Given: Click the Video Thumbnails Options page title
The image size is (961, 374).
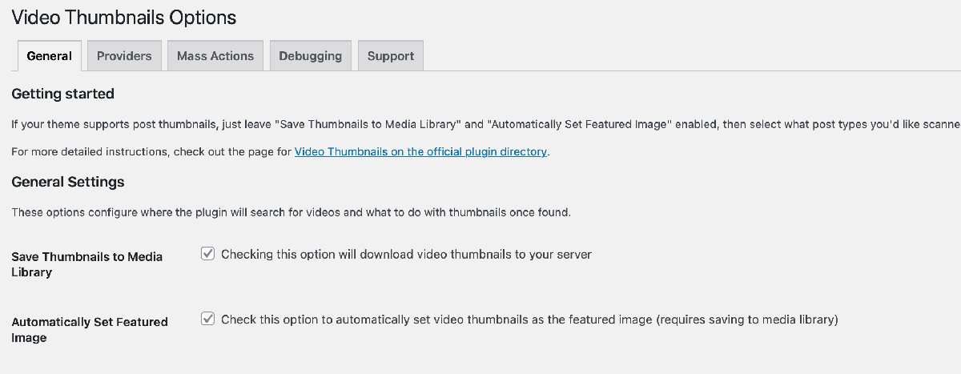Looking at the screenshot, I should (x=123, y=17).
